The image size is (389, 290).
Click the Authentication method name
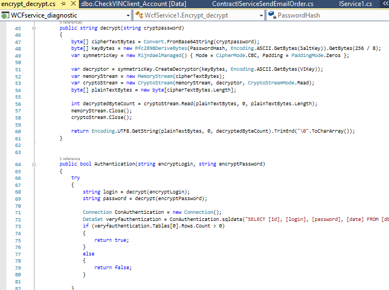115,164
